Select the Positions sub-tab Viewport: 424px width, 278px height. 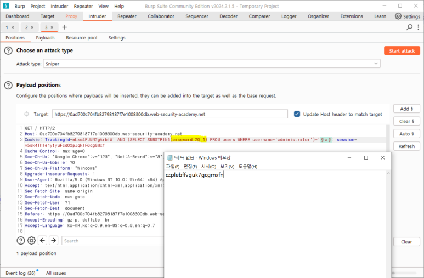(x=15, y=38)
